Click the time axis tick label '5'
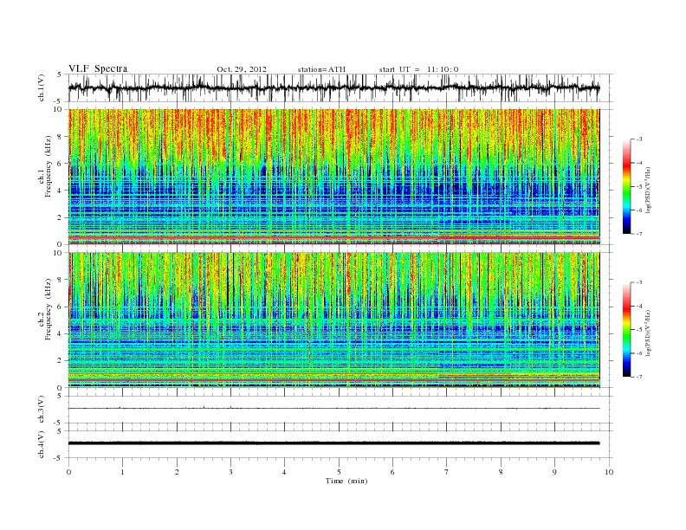The width and height of the screenshot is (686, 530). pyautogui.click(x=339, y=472)
